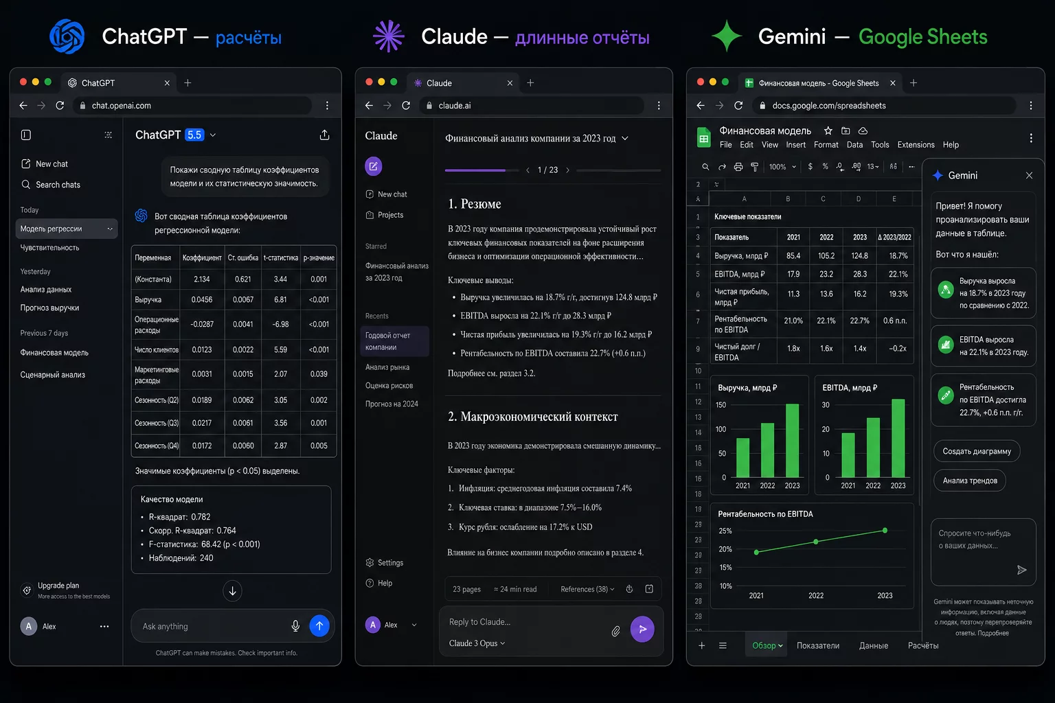Viewport: 1055px width, 703px height.
Task: Open the Прогноз выручки chat in ChatGPT
Action: tap(49, 308)
